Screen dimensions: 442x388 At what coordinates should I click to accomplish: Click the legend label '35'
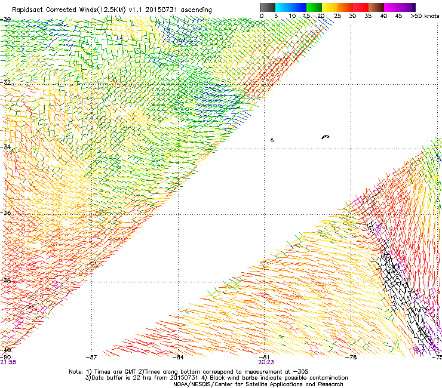(x=368, y=16)
